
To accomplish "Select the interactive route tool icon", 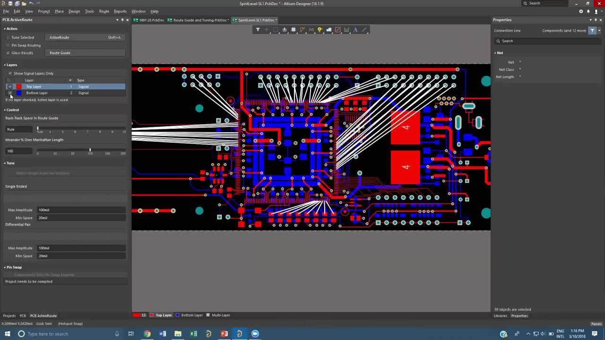I will (302, 30).
